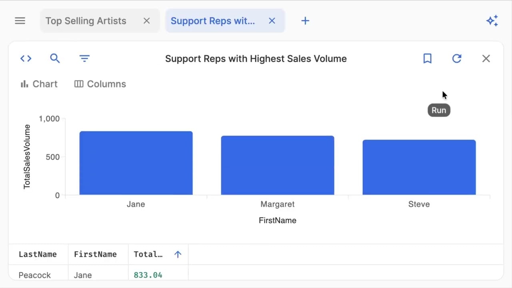Toggle the Chart view button
This screenshot has height=288, width=512.
tap(39, 84)
